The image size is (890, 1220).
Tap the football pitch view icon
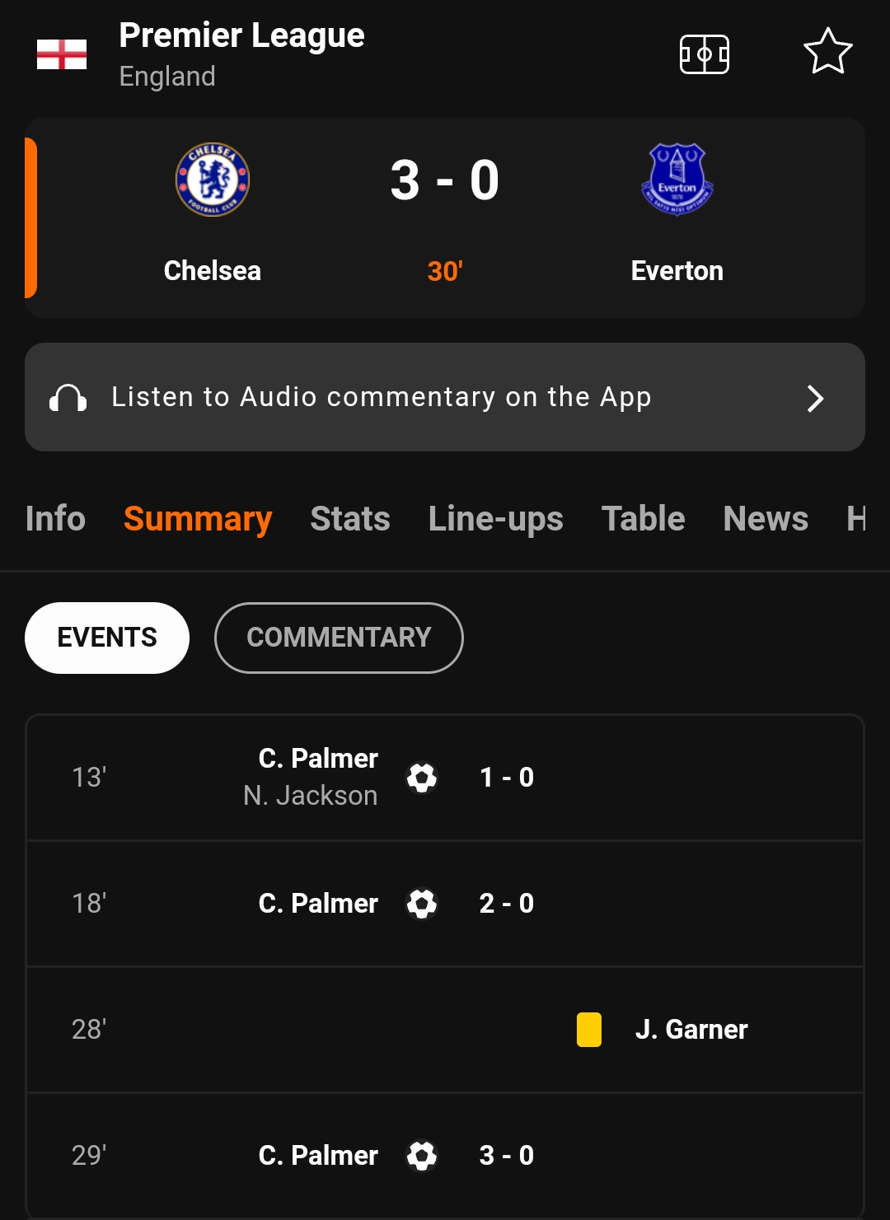pyautogui.click(x=704, y=54)
